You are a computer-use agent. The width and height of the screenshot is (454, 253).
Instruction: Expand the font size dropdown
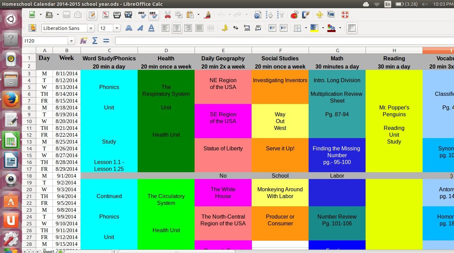[117, 28]
